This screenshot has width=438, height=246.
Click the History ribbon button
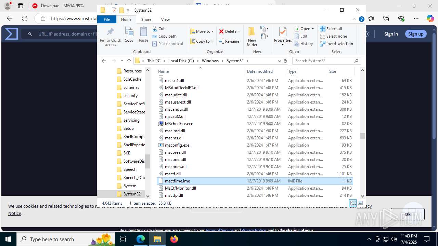tap(304, 44)
